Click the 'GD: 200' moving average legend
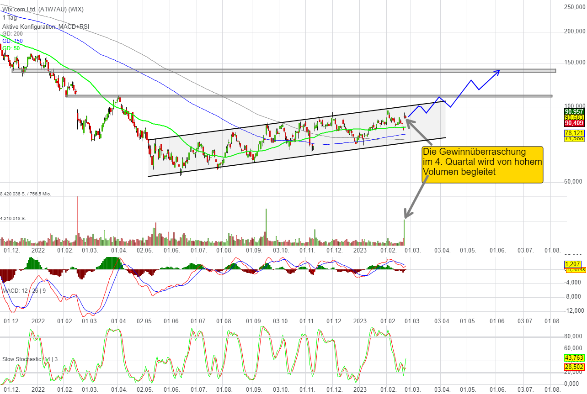 click(12, 34)
